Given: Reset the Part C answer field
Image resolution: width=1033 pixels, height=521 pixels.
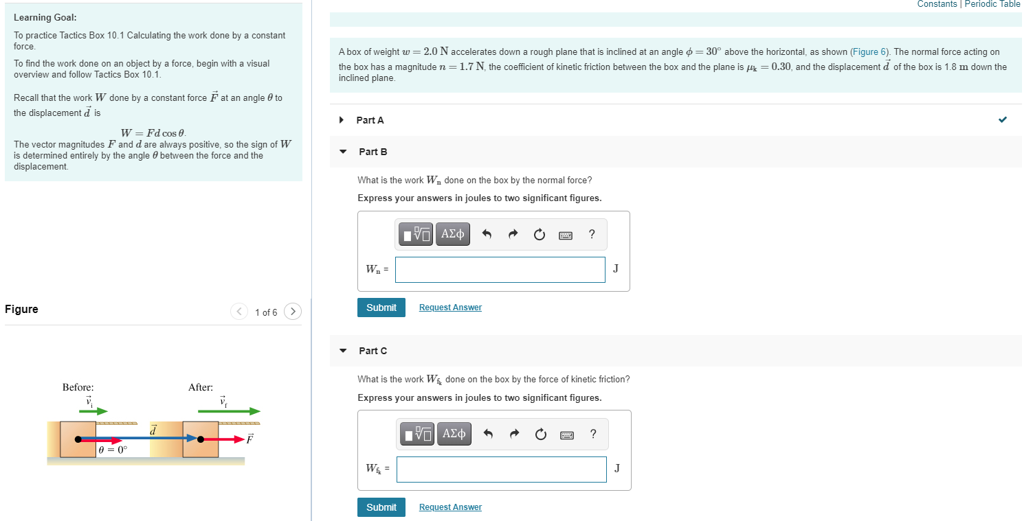Looking at the screenshot, I should 540,434.
